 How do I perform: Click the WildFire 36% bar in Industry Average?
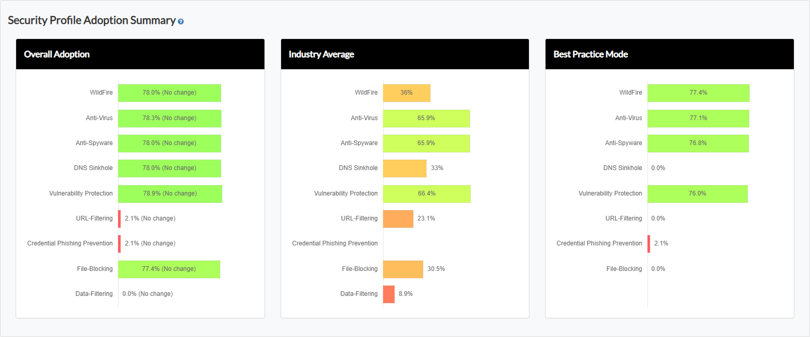407,93
